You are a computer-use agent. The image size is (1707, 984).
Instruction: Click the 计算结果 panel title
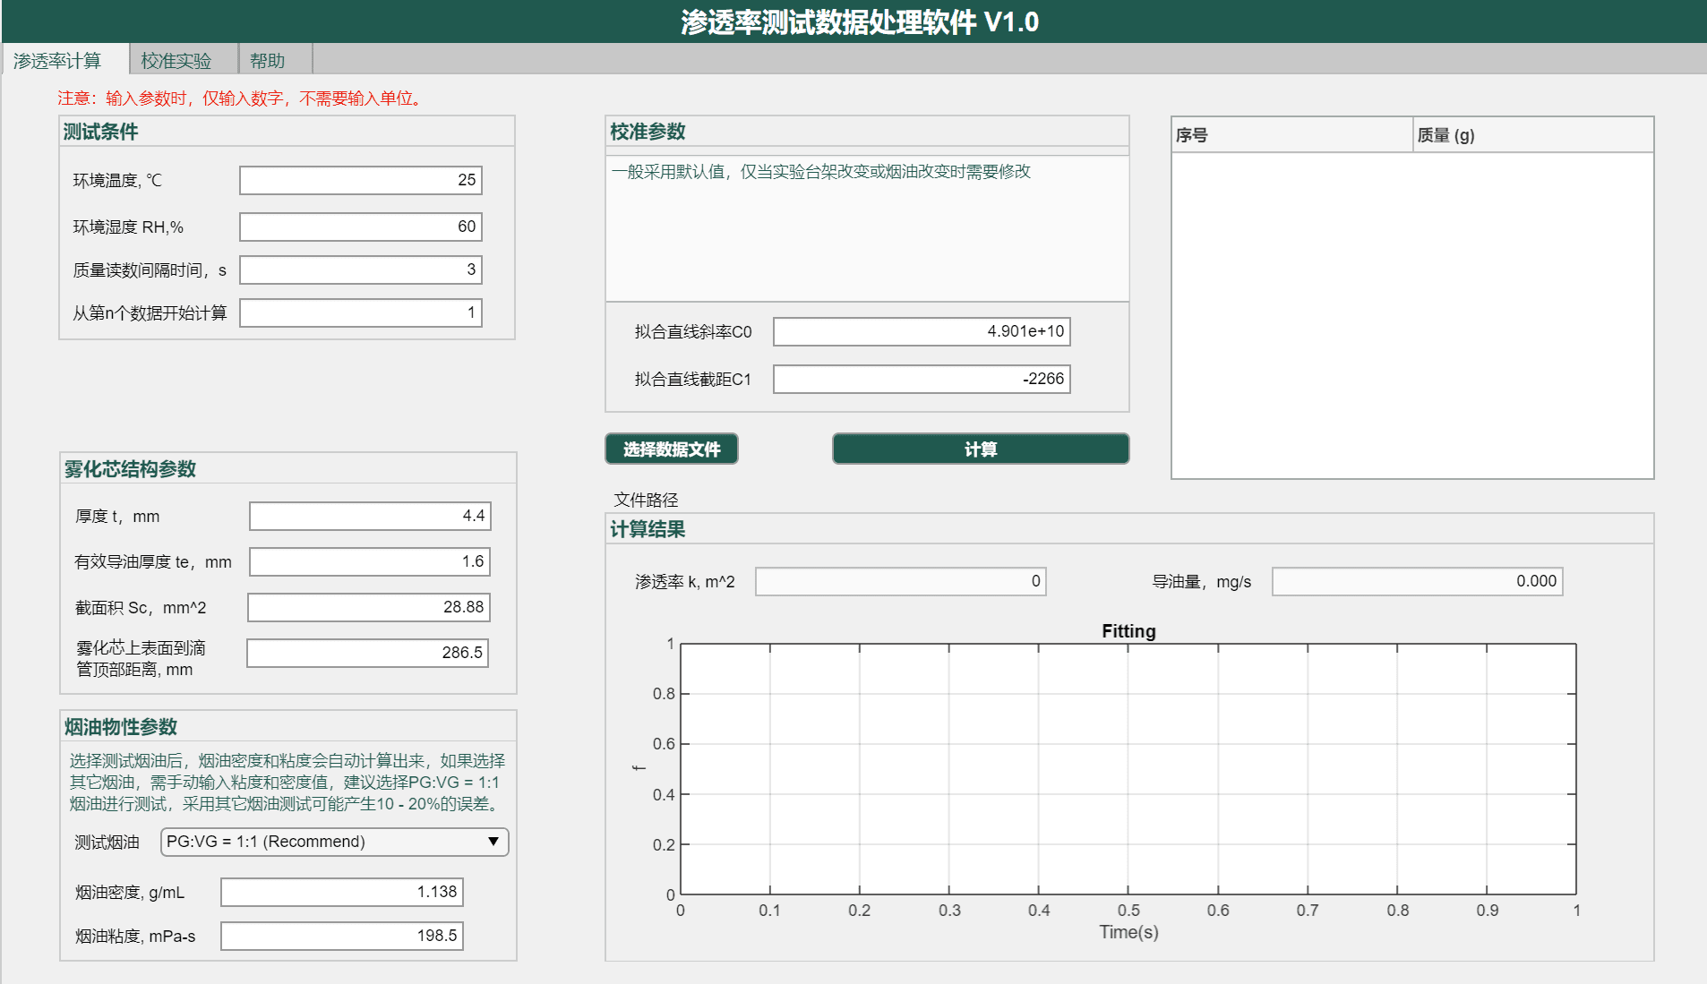[648, 529]
